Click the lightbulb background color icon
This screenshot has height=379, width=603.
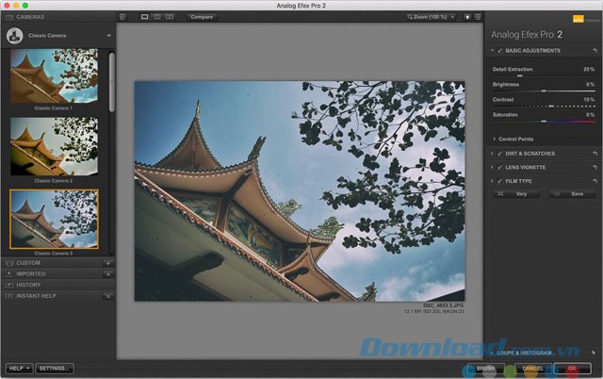click(467, 16)
